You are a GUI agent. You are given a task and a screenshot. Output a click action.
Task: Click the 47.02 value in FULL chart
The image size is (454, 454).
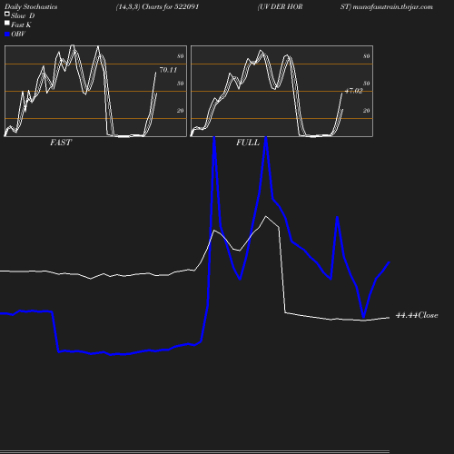coord(353,91)
